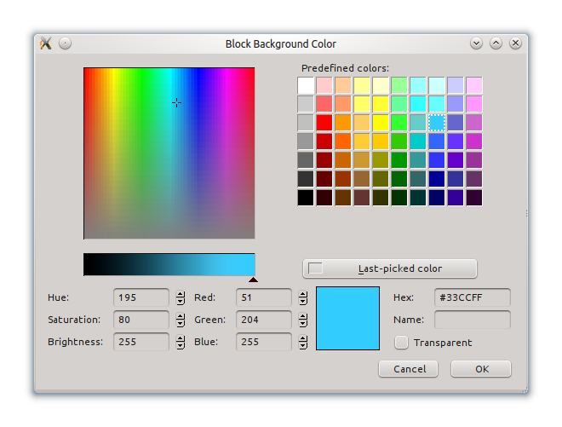Select the pure red predefined color swatch
This screenshot has width=562, height=427.
tap(324, 123)
